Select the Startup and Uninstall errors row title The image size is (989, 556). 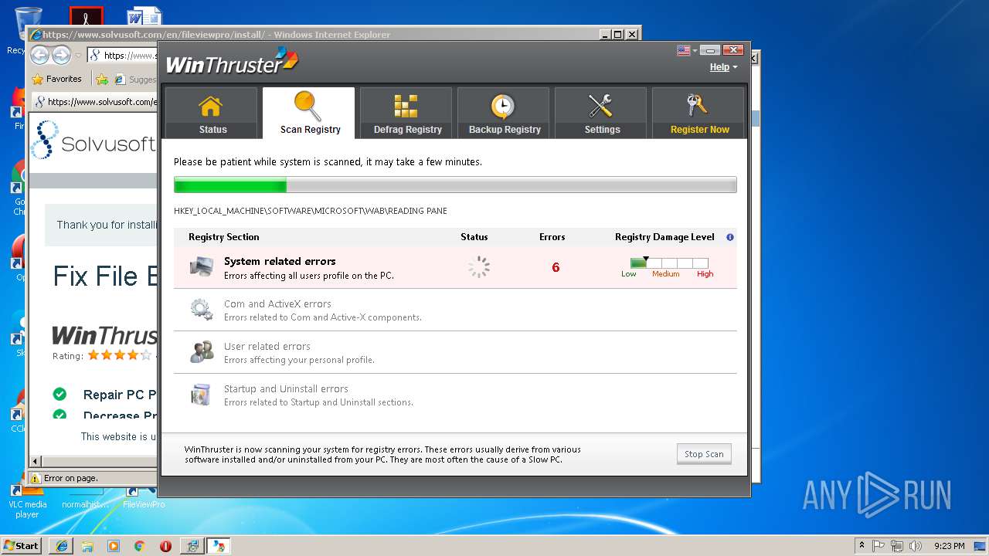pos(286,388)
